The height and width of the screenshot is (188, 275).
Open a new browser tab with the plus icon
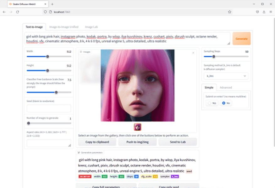52,4
